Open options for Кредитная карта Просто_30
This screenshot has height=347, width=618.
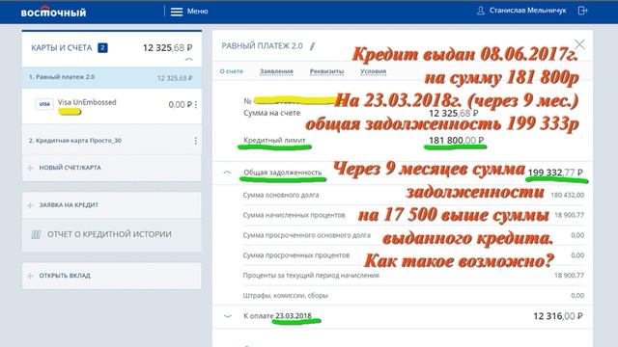tap(196, 141)
